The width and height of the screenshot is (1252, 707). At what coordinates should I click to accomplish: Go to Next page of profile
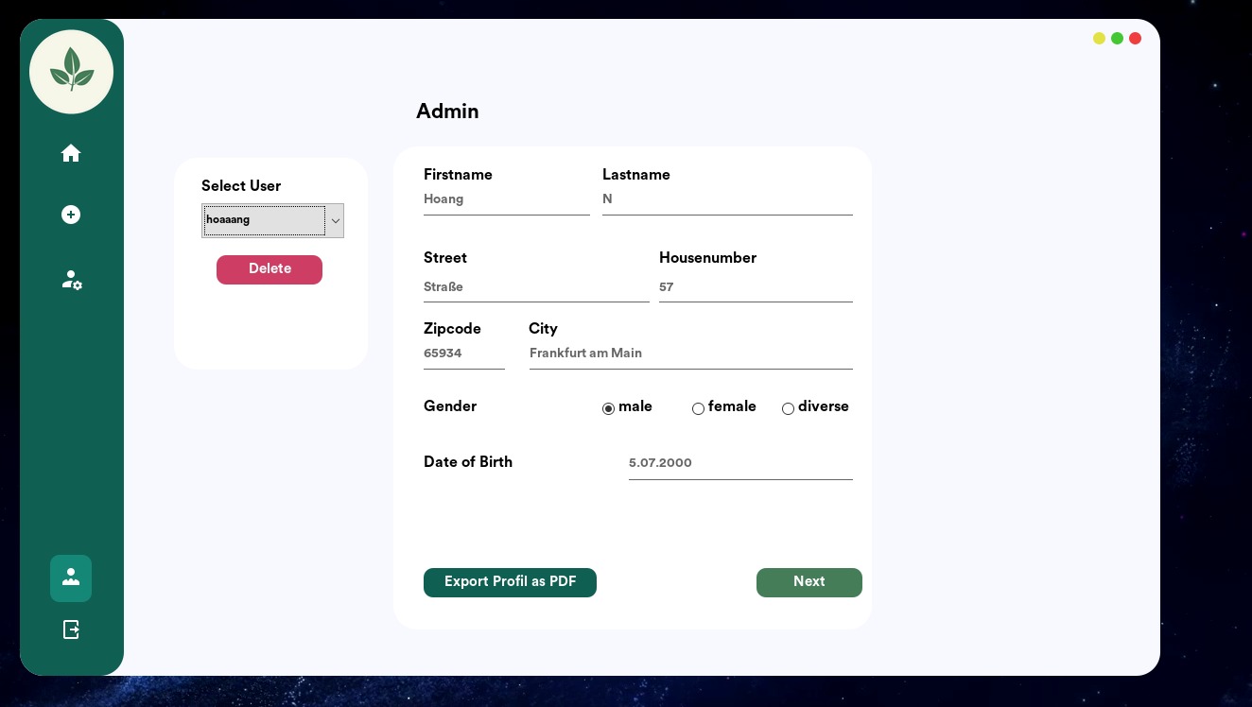click(x=809, y=582)
